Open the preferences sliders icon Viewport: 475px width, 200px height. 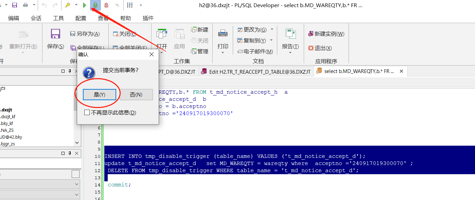pos(130,5)
